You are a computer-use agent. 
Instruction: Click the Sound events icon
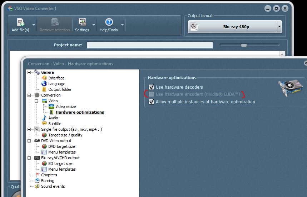[37, 186]
